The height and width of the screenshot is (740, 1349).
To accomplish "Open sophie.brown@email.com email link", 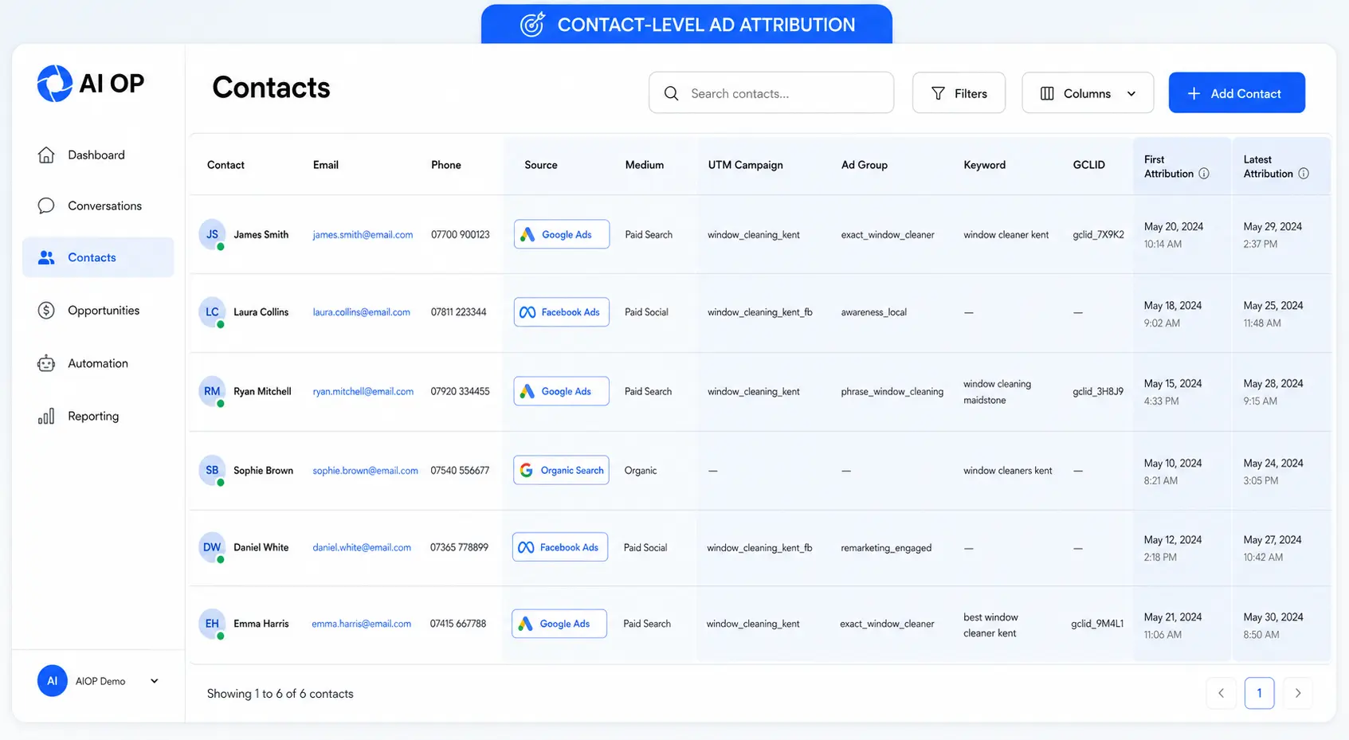I will 365,471.
